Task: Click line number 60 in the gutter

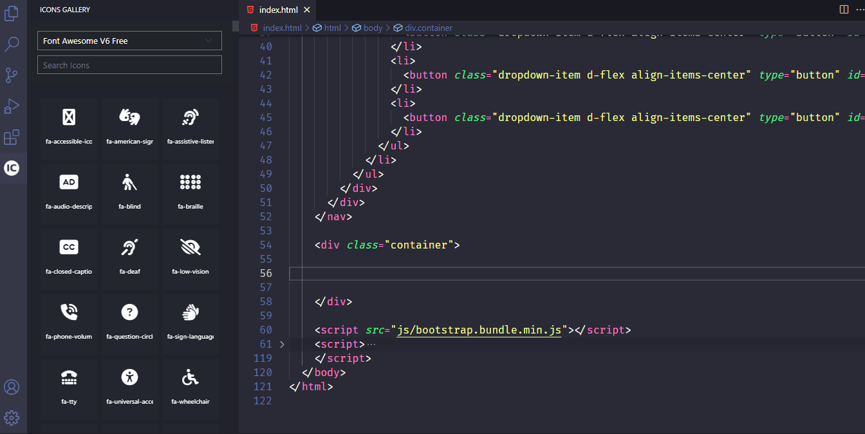Action: pos(265,330)
